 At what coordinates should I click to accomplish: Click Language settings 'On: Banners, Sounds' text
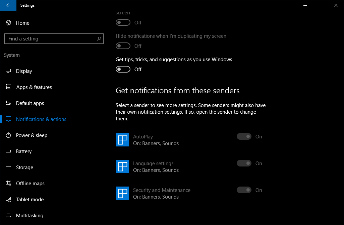click(156, 170)
